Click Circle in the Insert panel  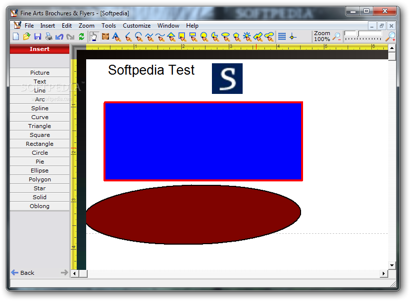(40, 152)
